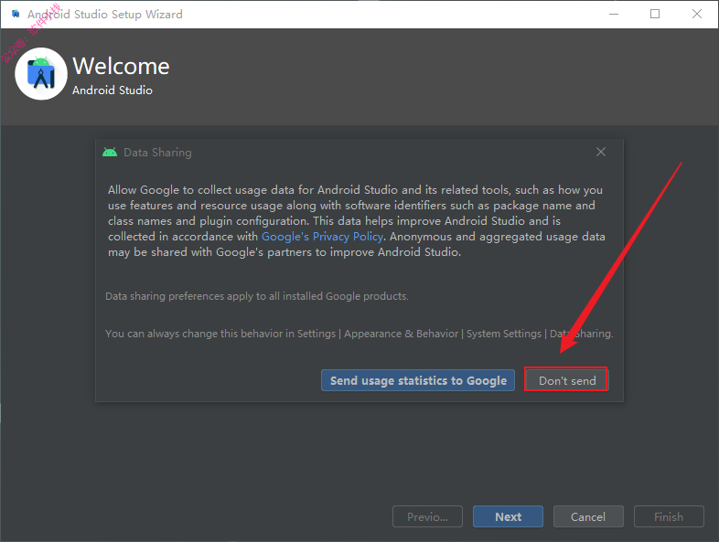The height and width of the screenshot is (542, 719).
Task: Close the Data Sharing dialog
Action: [x=601, y=152]
